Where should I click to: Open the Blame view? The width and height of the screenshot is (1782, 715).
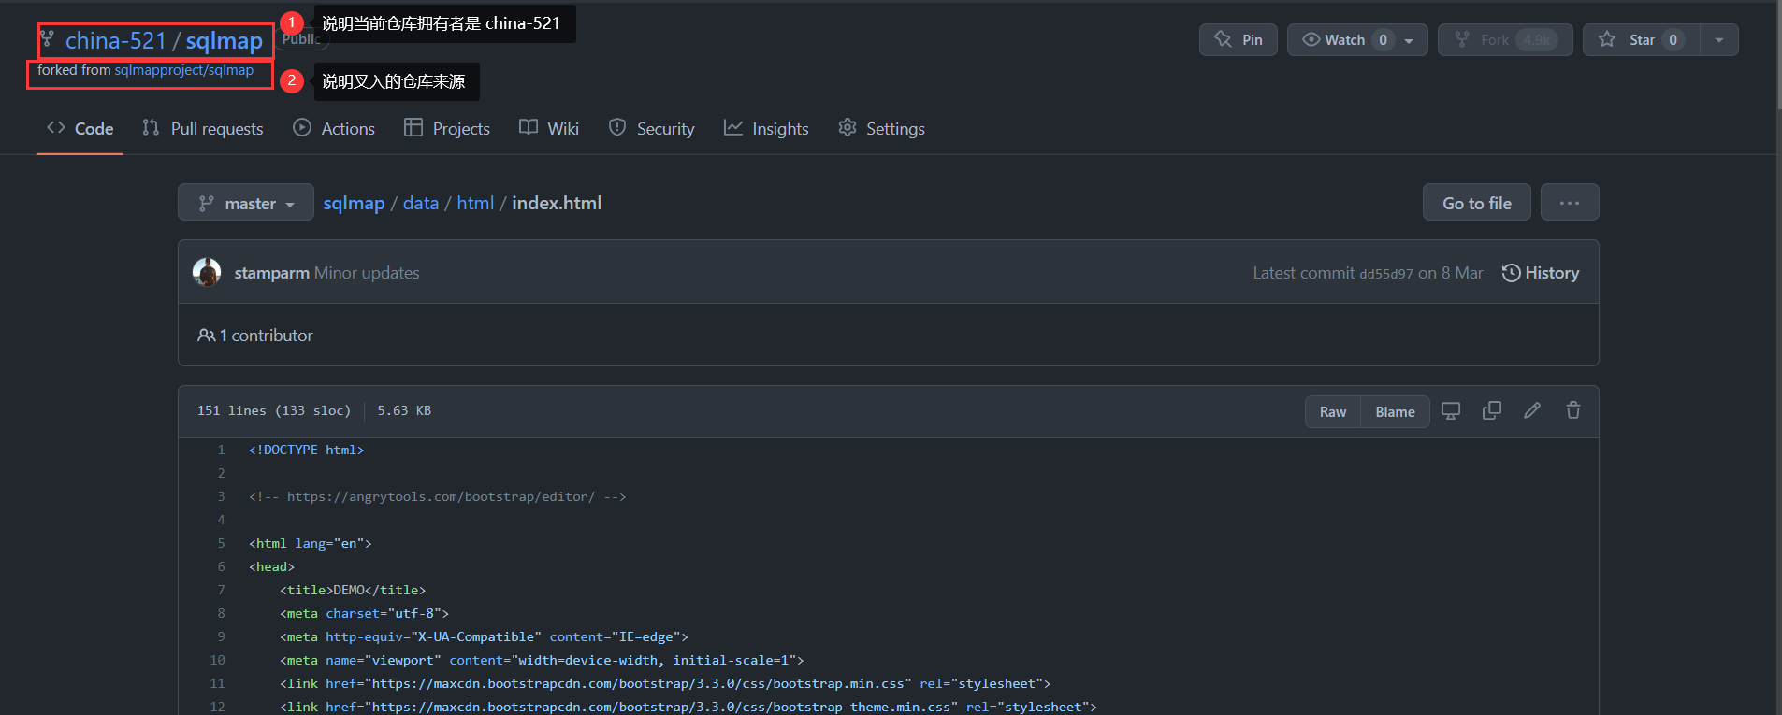(1395, 412)
